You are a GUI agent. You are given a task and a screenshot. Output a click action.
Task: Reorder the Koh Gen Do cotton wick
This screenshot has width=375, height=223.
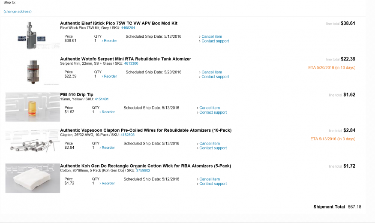pyautogui.click(x=108, y=183)
